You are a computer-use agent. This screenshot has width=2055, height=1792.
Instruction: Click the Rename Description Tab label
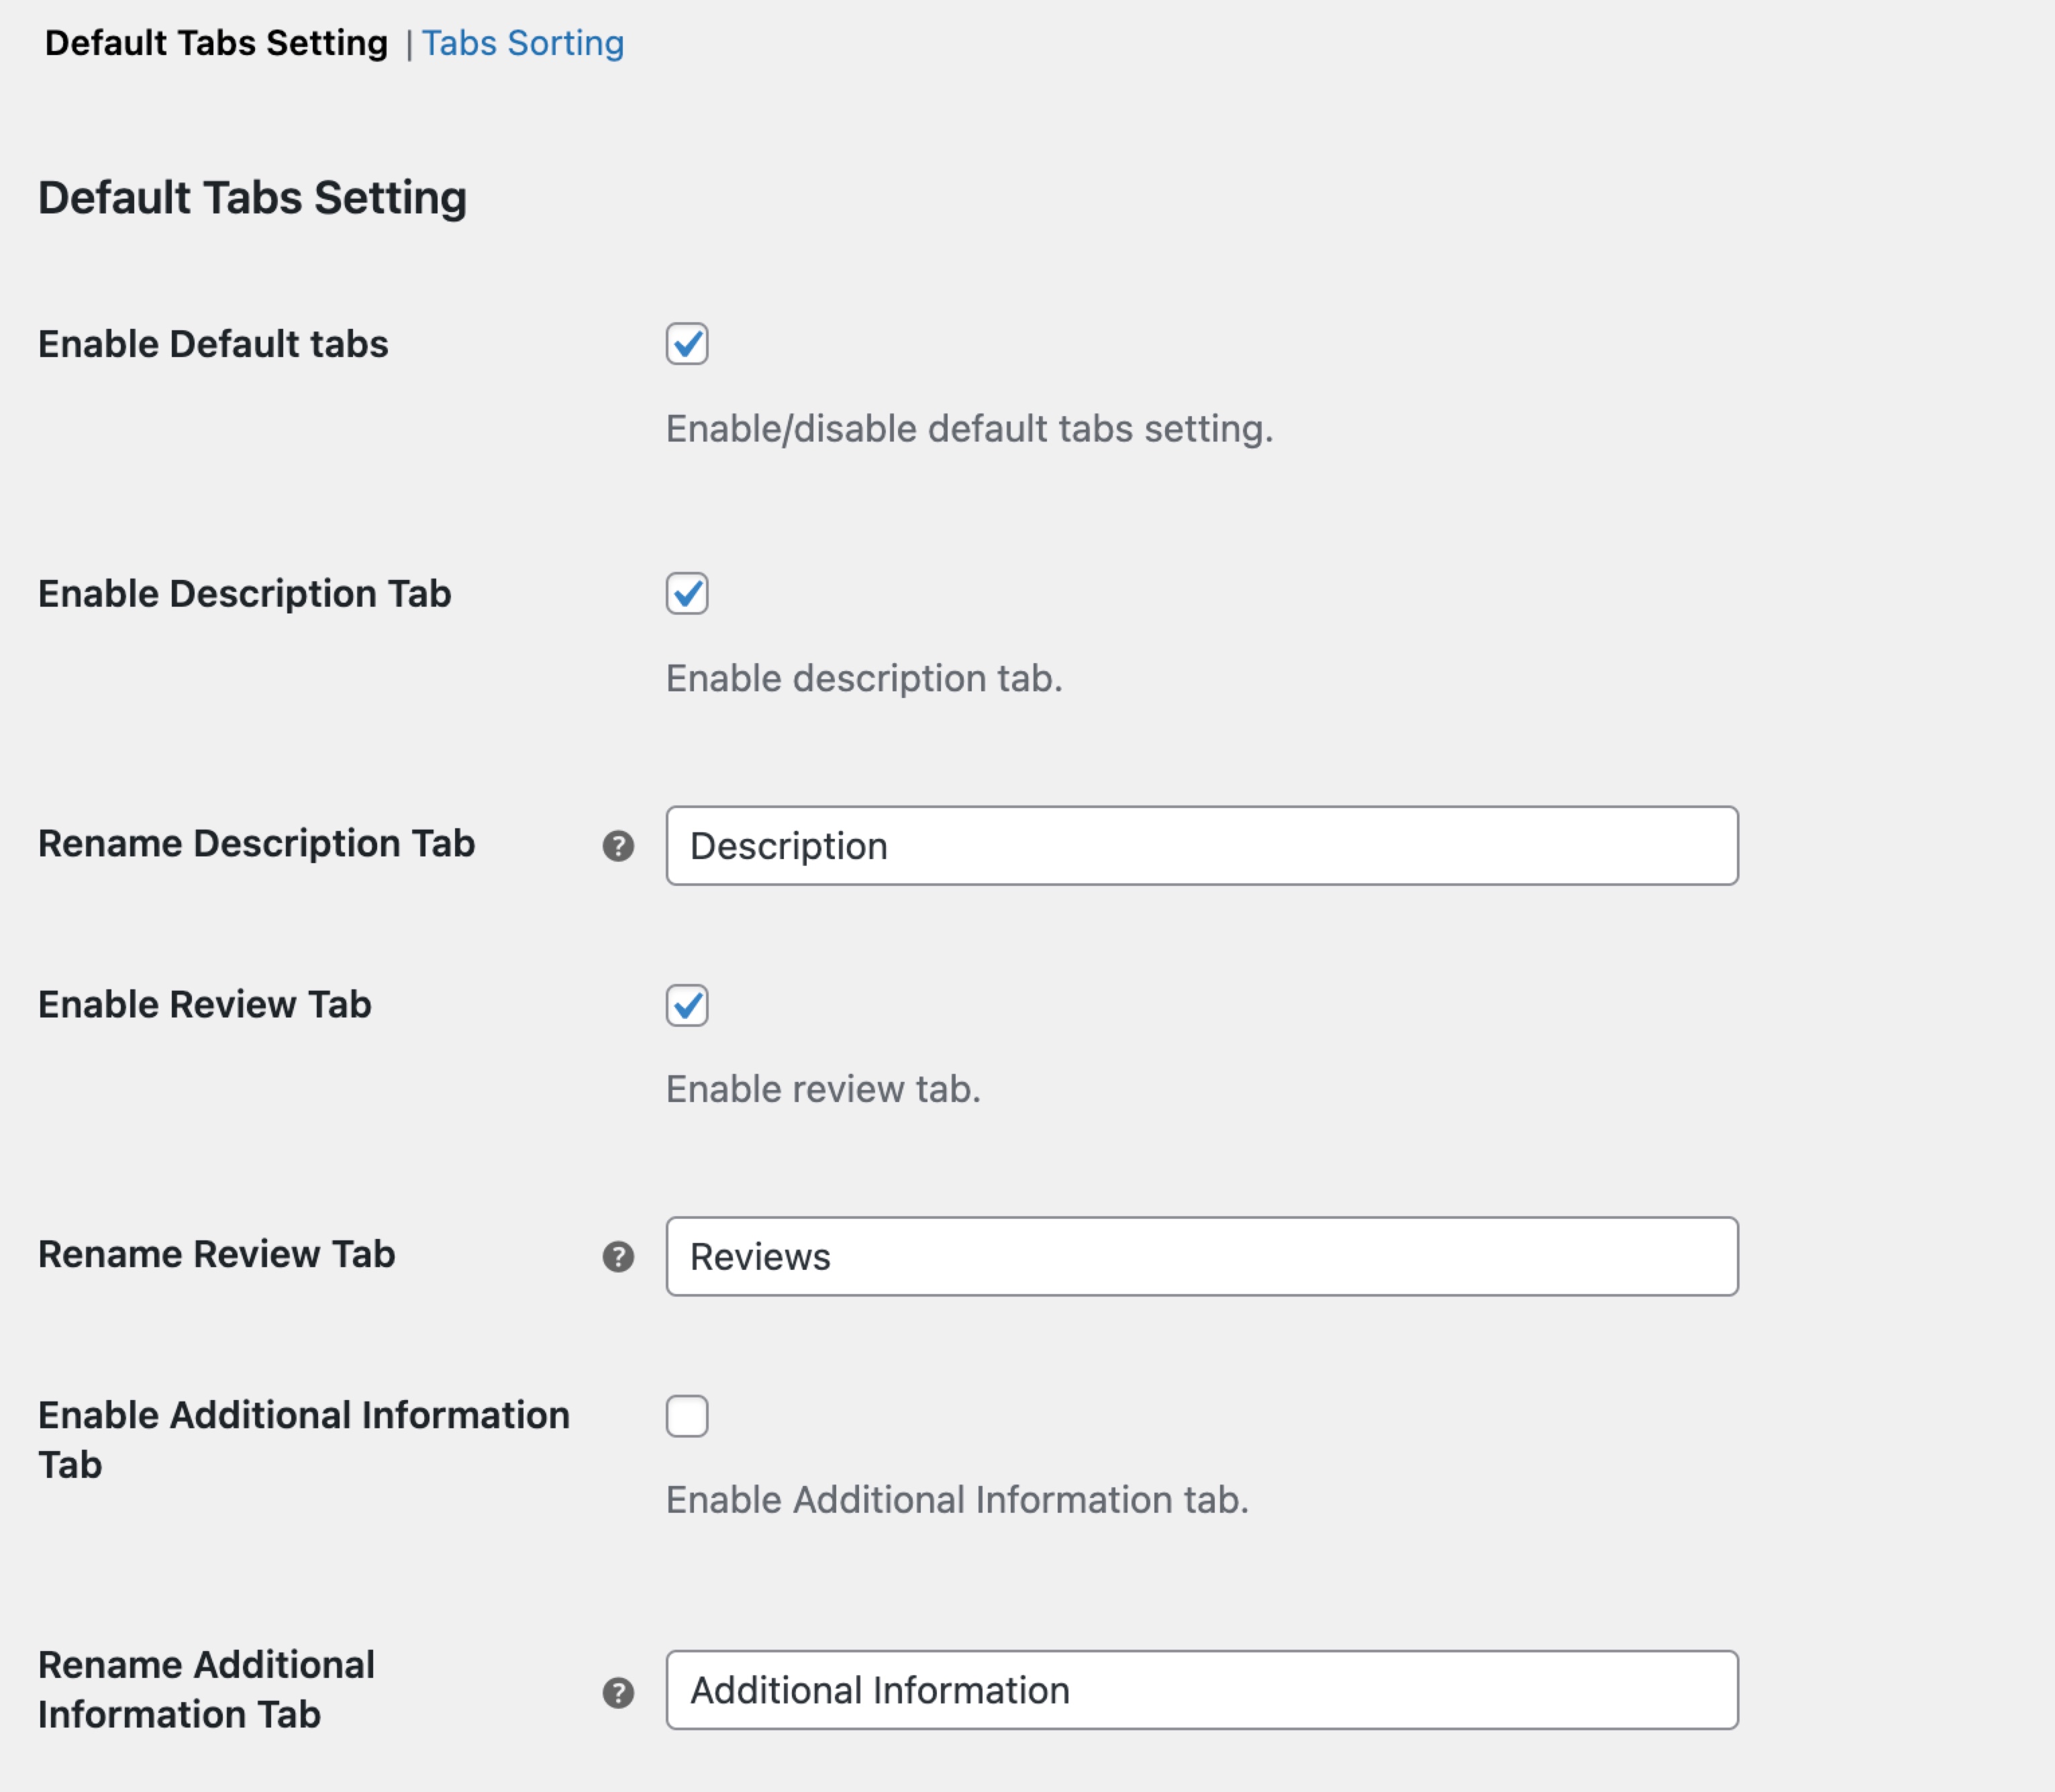(x=257, y=845)
